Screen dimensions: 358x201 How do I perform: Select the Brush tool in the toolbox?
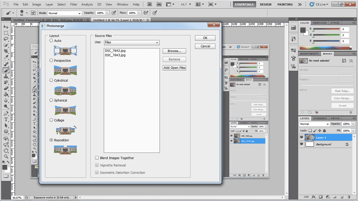[6, 70]
